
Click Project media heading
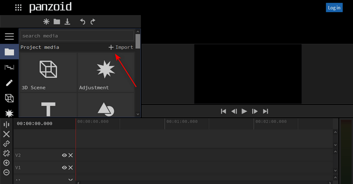40,47
